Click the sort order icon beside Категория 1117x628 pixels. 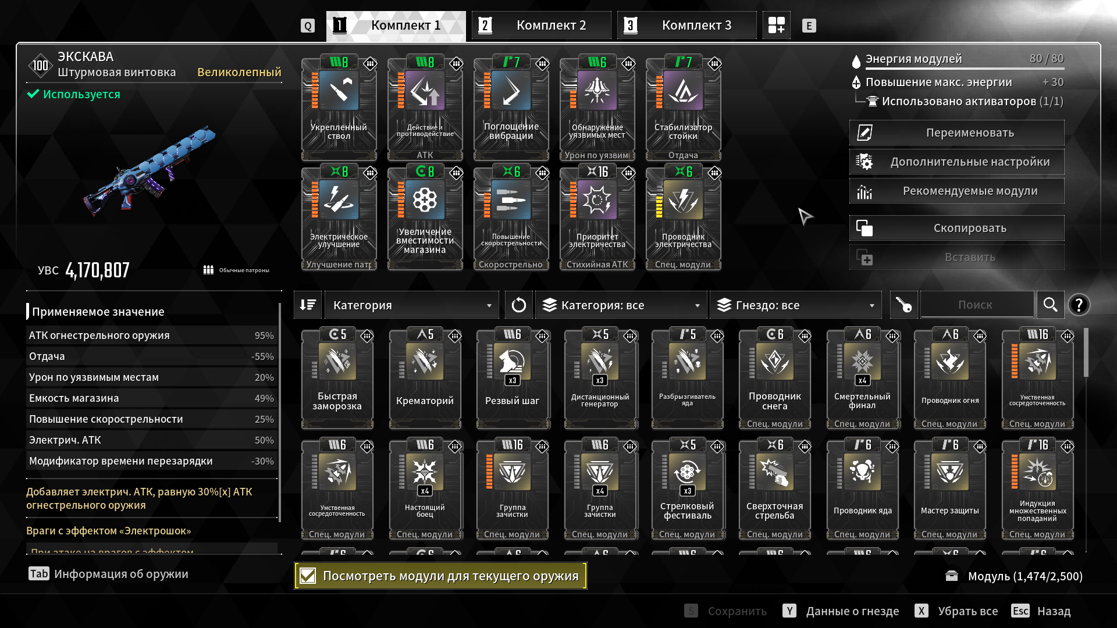point(308,305)
